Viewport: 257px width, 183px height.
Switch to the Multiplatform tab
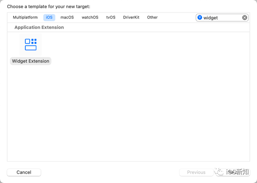point(25,18)
